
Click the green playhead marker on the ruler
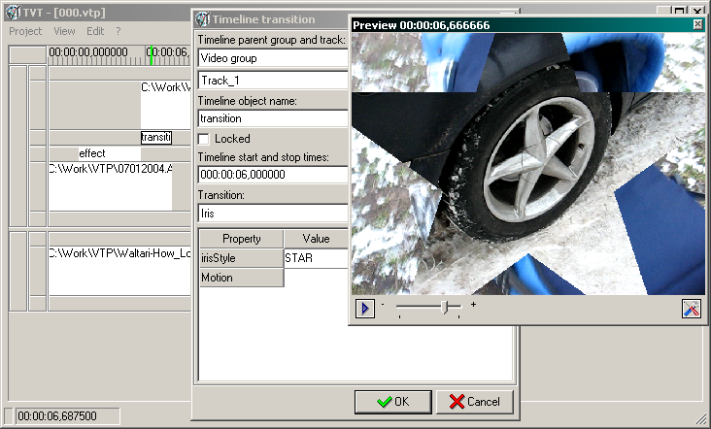[151, 55]
